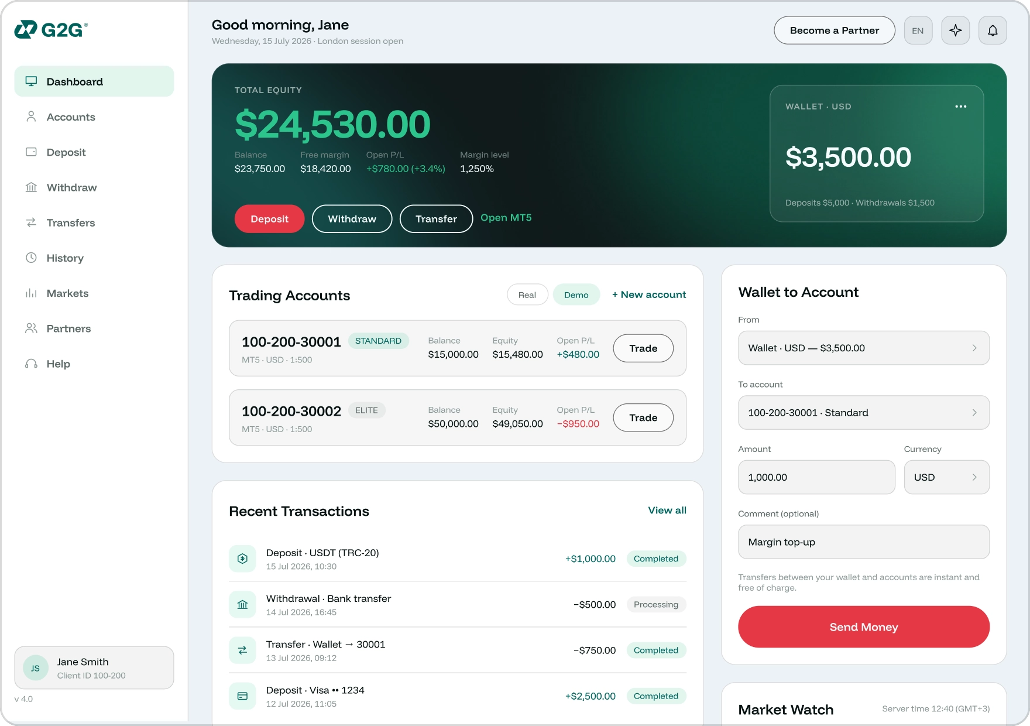This screenshot has height=726, width=1030.
Task: Click the Dashboard monitor icon
Action: (x=32, y=81)
